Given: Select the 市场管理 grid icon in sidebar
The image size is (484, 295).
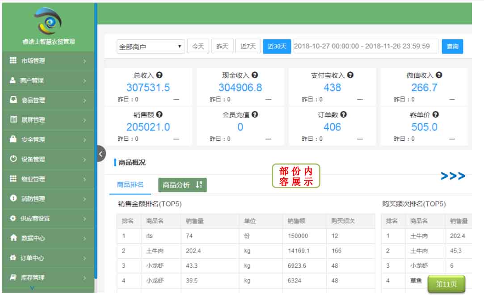Looking at the screenshot, I should (12, 61).
